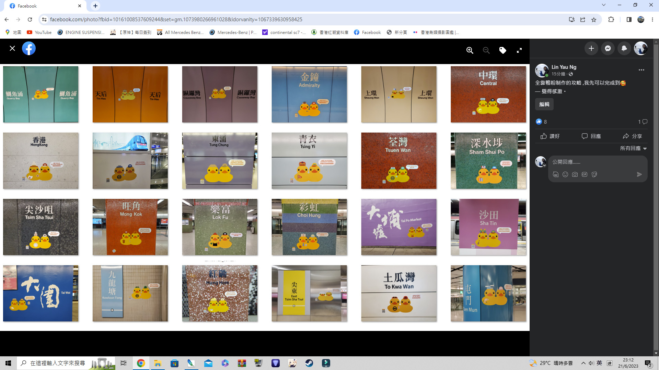Zoom out of the photo
659x370 pixels.
click(486, 50)
